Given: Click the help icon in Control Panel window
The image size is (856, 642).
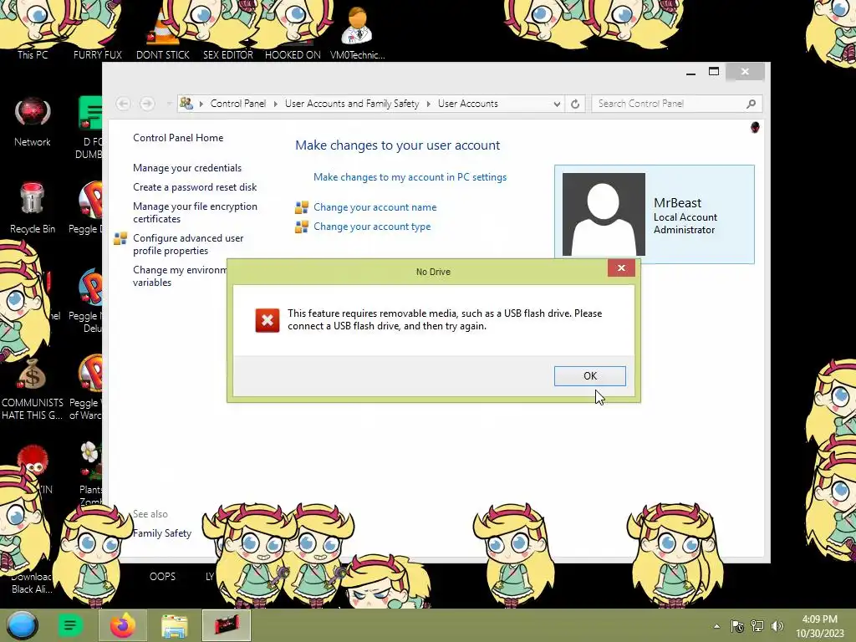Looking at the screenshot, I should pos(755,127).
